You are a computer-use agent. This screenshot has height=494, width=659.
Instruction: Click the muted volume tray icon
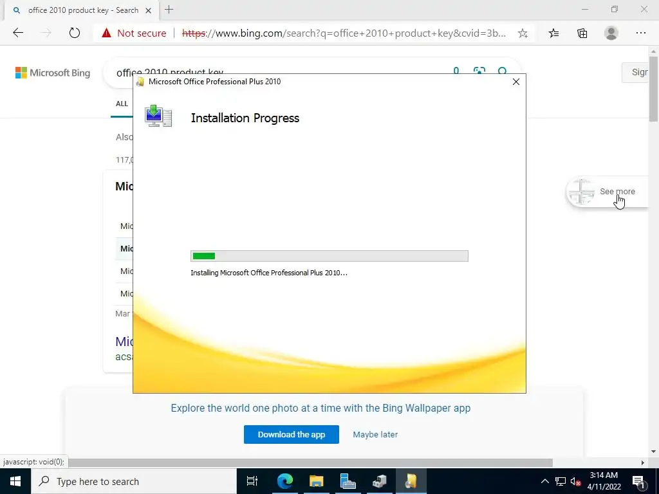[575, 481]
